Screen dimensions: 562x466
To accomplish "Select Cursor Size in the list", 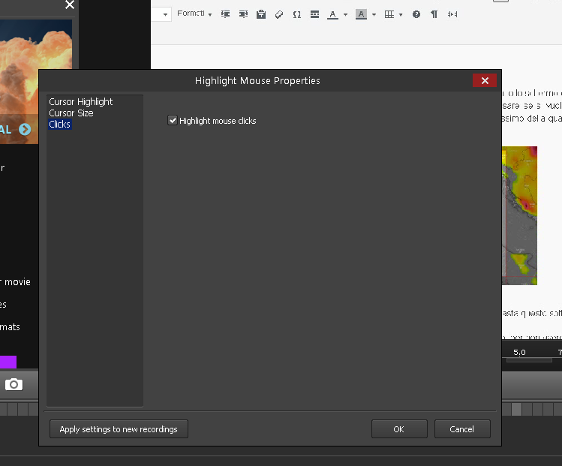I will click(71, 113).
